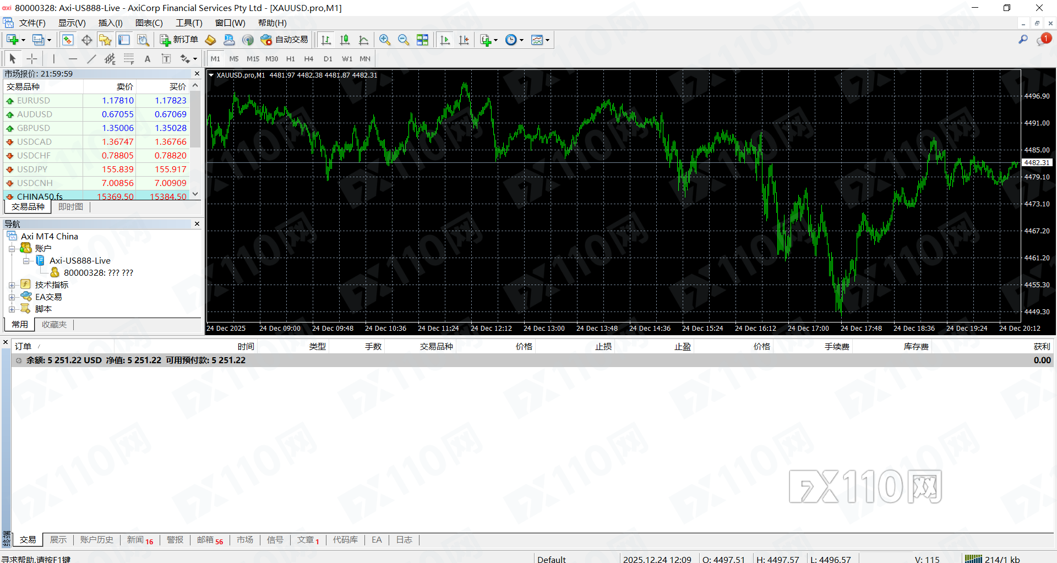Click the text label 'A' tool
The image size is (1057, 563).
tap(147, 59)
